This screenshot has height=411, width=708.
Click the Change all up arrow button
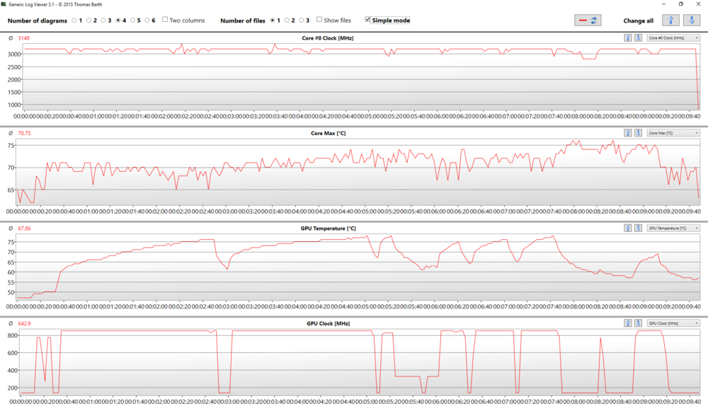pos(669,21)
